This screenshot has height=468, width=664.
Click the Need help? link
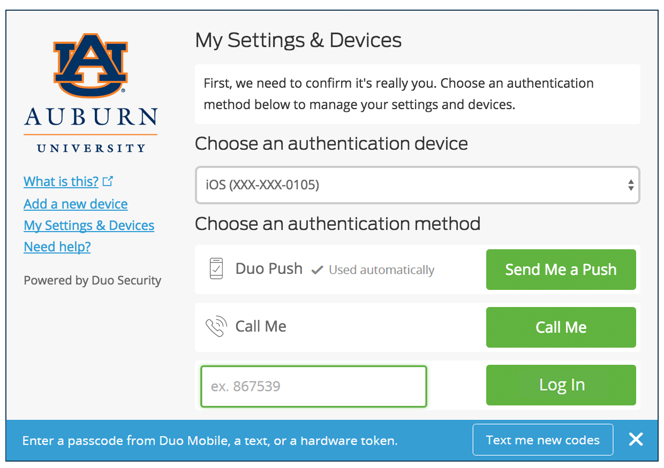tap(57, 247)
